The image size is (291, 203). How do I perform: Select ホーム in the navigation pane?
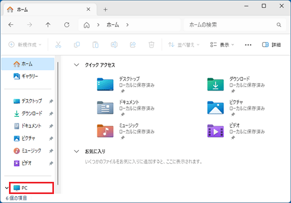28,64
